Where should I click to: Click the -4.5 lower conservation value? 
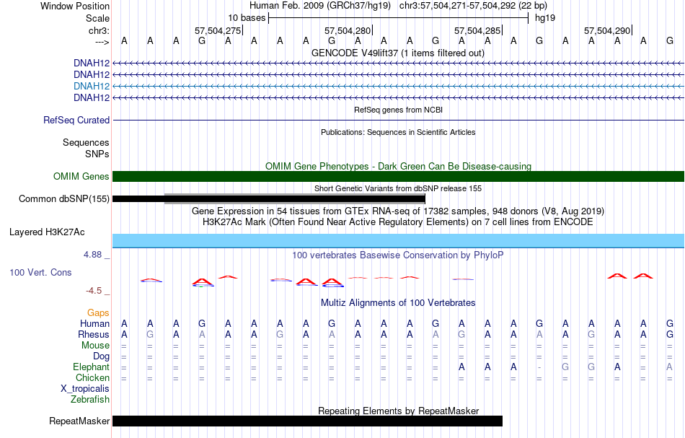94,291
